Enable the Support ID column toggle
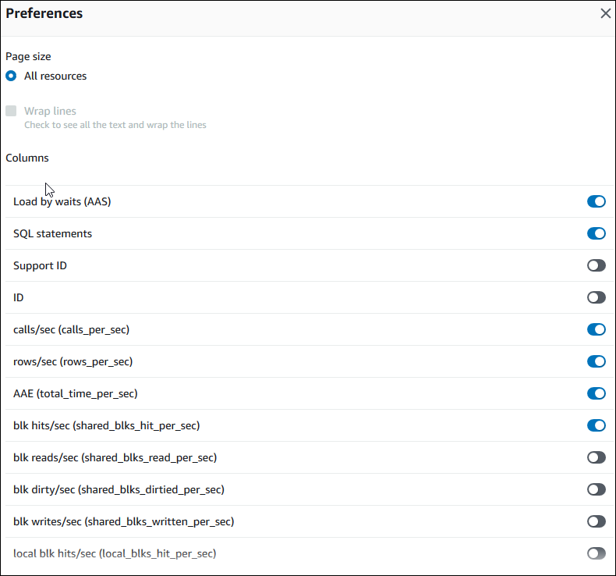 click(596, 265)
